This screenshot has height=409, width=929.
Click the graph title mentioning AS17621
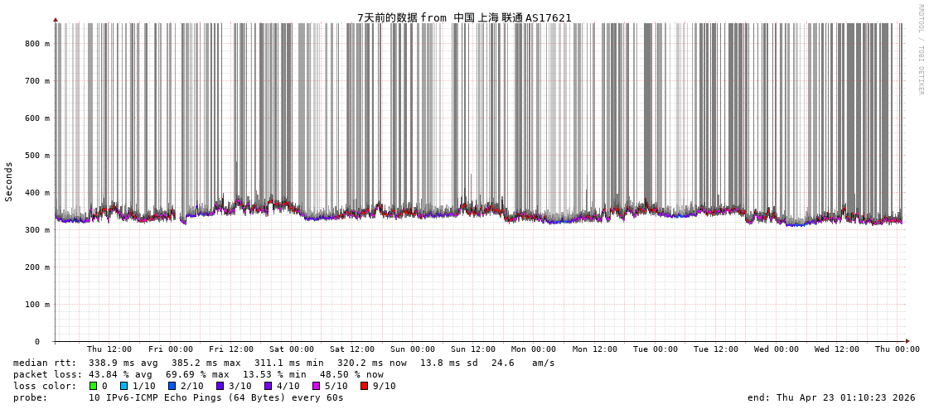tap(464, 17)
